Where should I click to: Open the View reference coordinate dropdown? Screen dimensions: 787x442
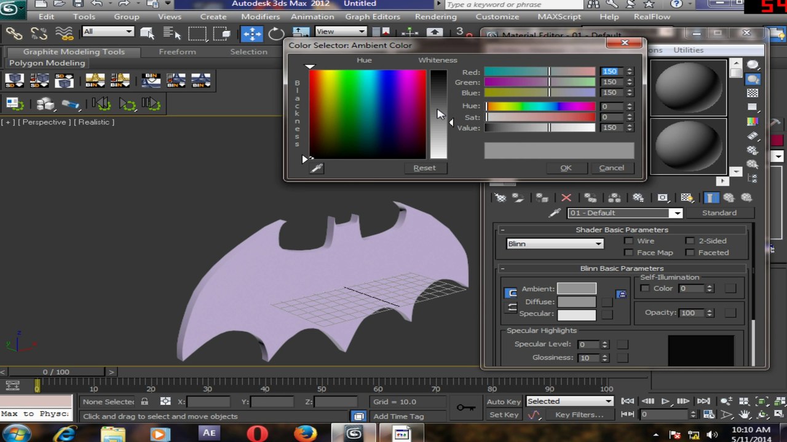pyautogui.click(x=340, y=31)
